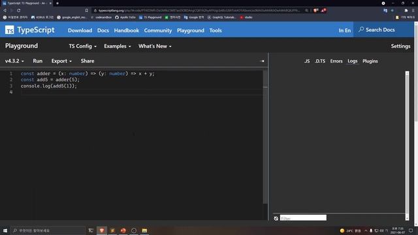Open Brave Rewards triangle icon

[x=323, y=10]
